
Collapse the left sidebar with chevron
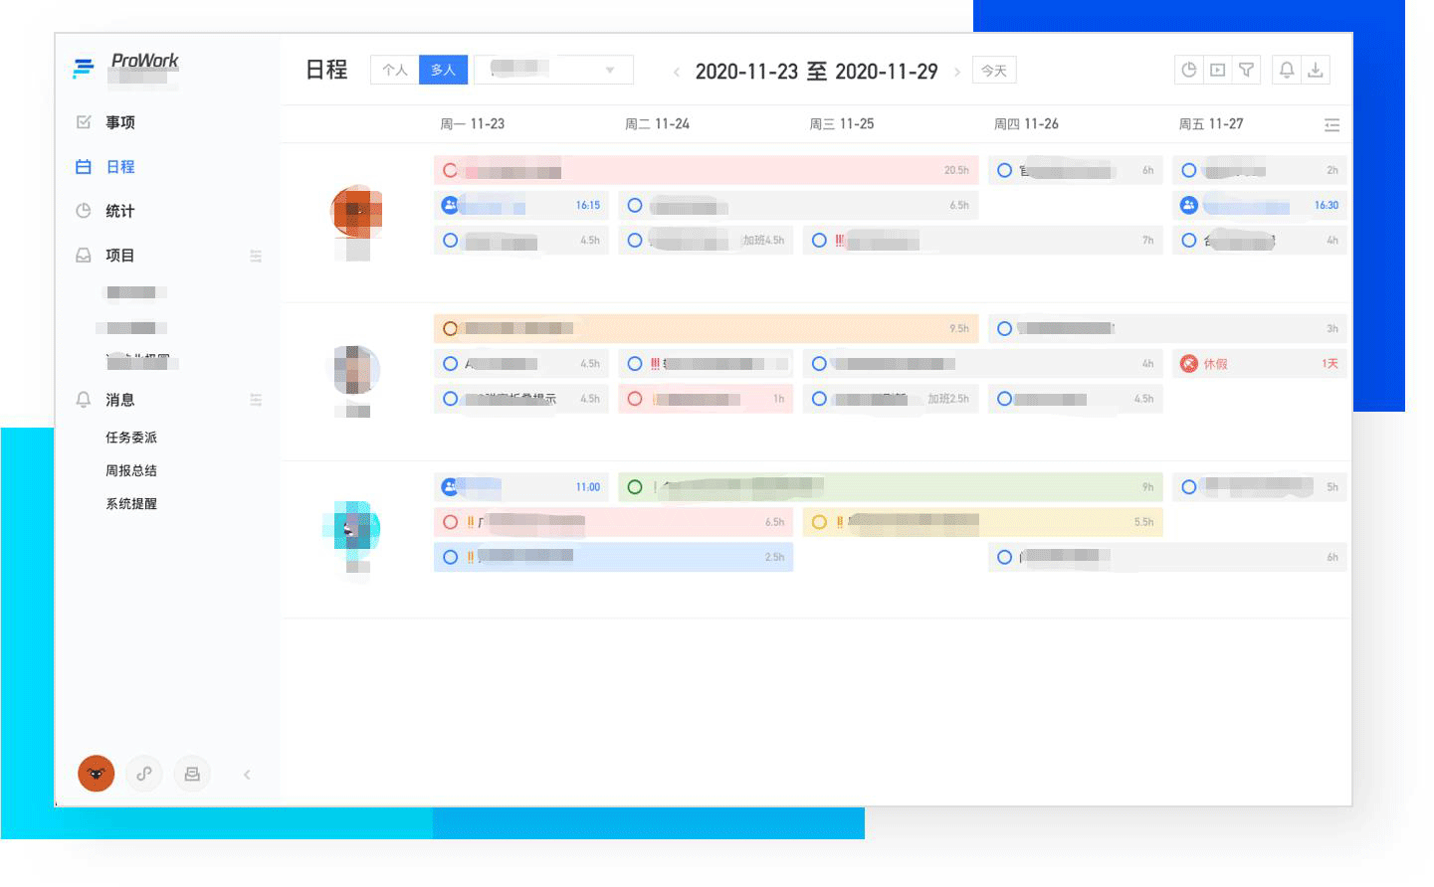click(247, 775)
